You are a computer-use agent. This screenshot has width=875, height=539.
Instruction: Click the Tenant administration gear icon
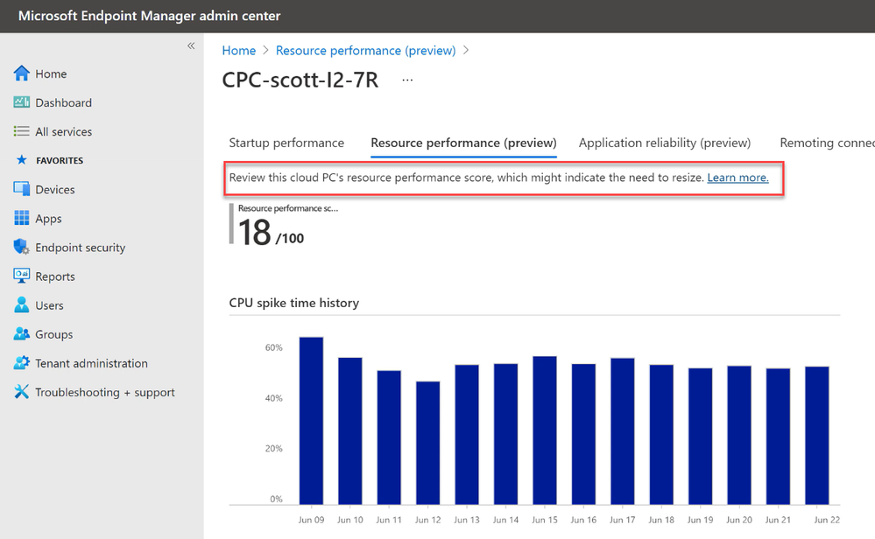[22, 363]
